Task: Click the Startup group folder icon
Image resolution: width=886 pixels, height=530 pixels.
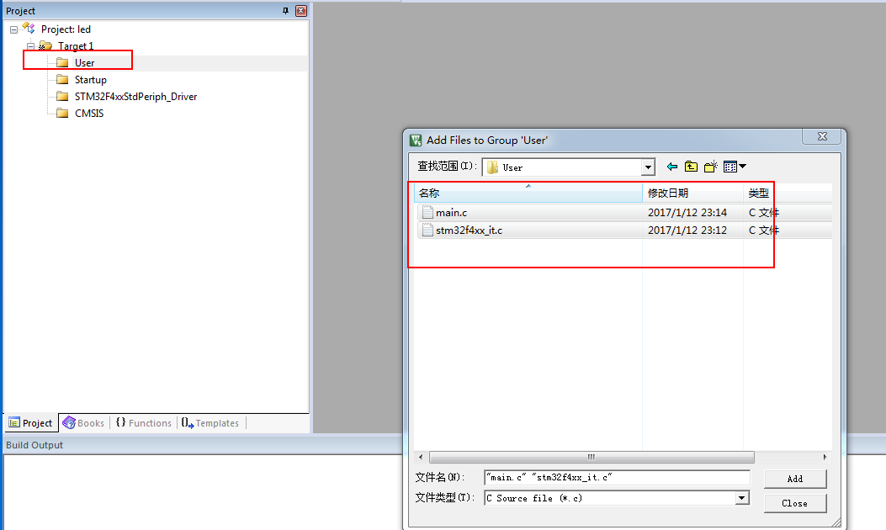Action: click(61, 80)
